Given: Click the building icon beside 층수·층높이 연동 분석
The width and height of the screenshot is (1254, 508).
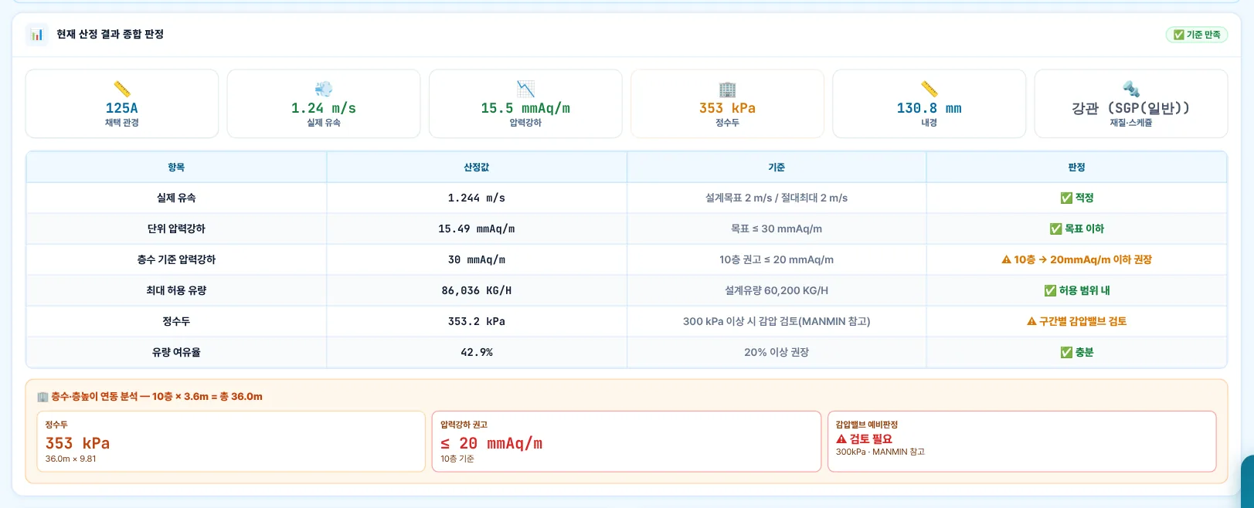Looking at the screenshot, I should point(42,397).
